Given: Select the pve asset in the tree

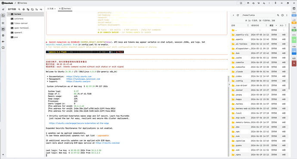Looking at the screenshot, I should (25, 37).
